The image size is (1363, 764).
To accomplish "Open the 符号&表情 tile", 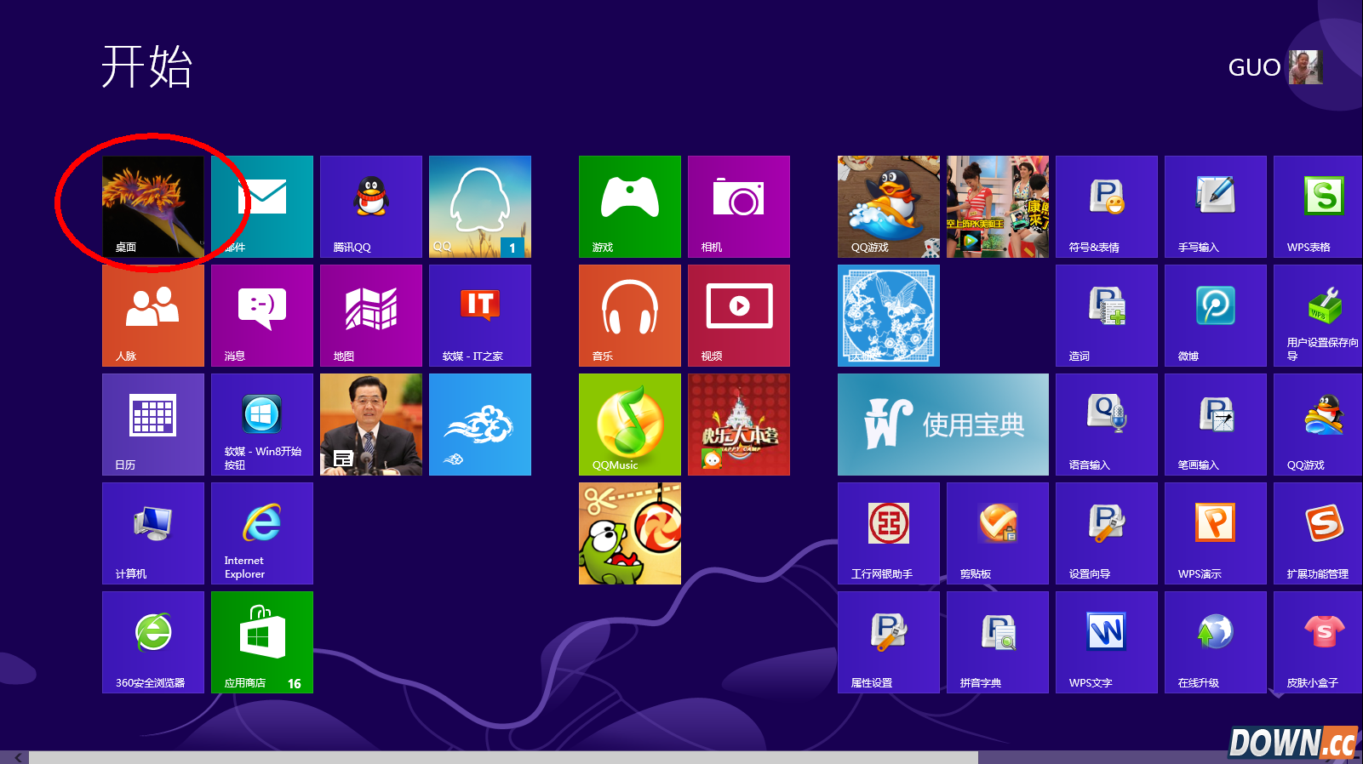I will click(1107, 207).
